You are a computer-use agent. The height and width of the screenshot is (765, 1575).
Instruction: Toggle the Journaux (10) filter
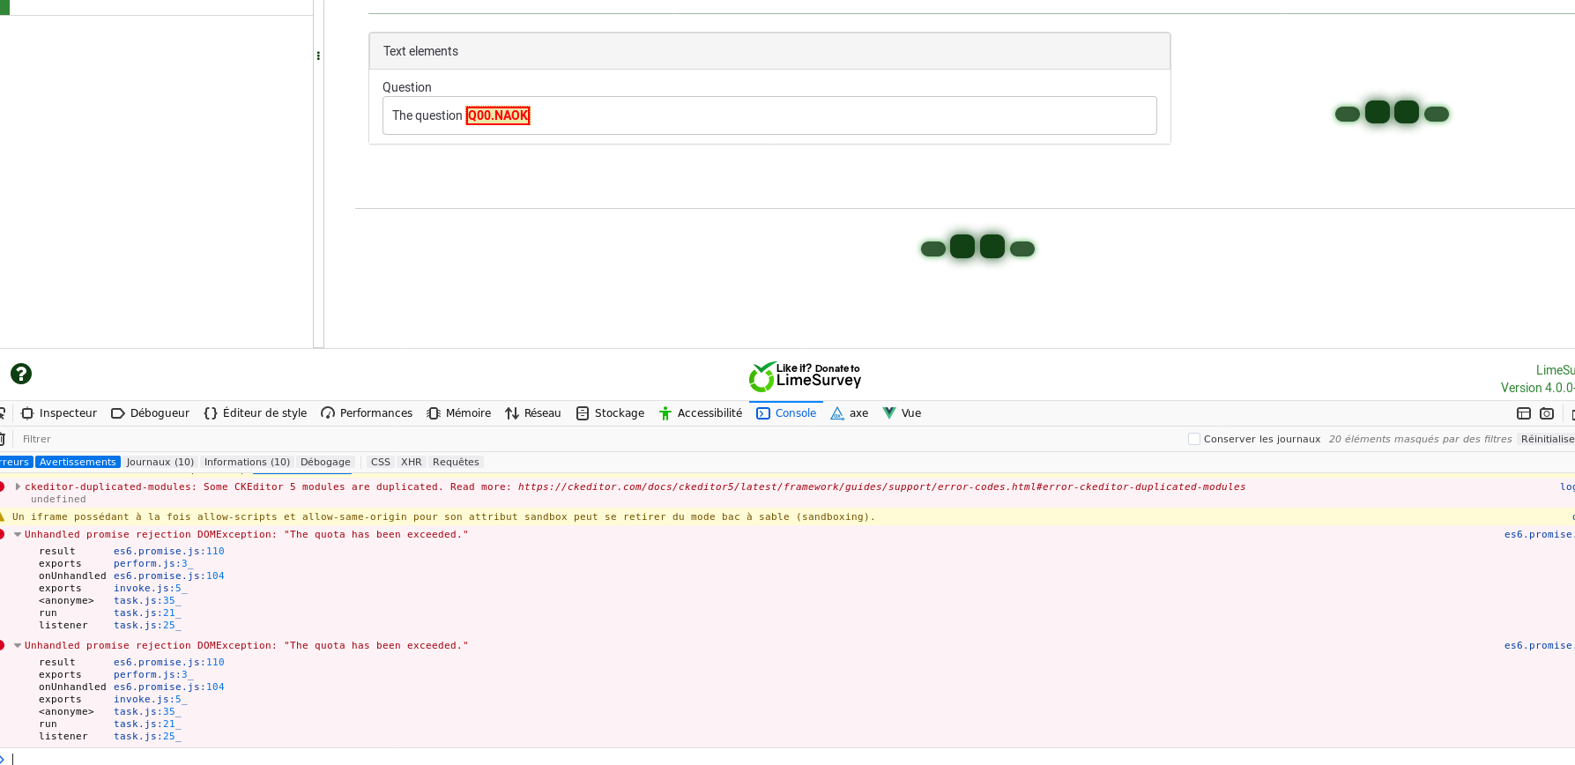tap(160, 462)
